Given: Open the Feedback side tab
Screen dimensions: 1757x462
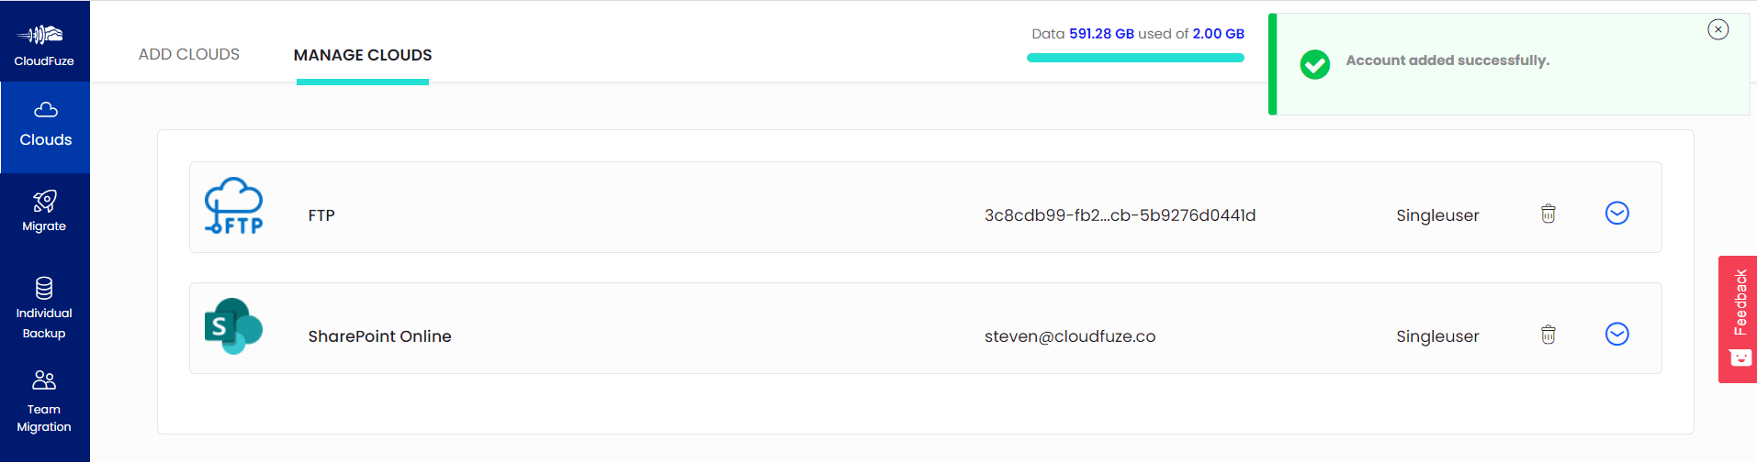Looking at the screenshot, I should 1738,319.
